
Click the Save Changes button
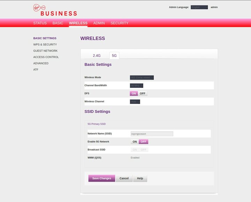[101, 178]
